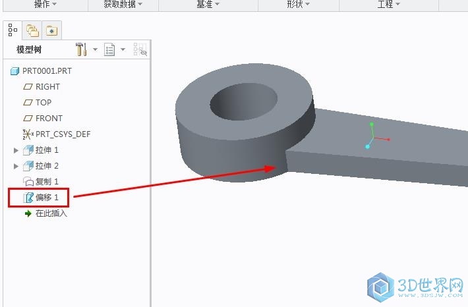The height and width of the screenshot is (307, 468).
Task: Click the tree filter hide icon
Action: (140, 49)
